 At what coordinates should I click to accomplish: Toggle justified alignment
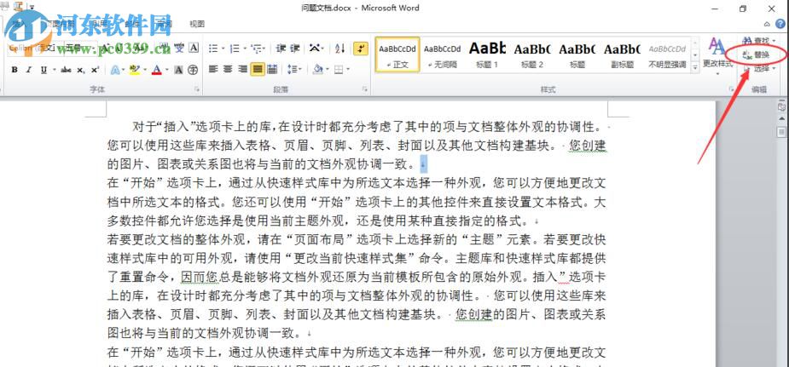[x=258, y=69]
